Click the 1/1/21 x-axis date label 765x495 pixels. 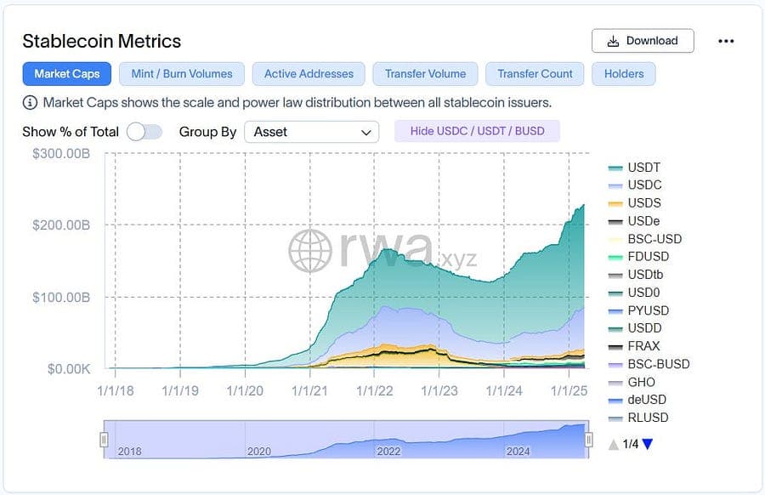[x=309, y=390]
